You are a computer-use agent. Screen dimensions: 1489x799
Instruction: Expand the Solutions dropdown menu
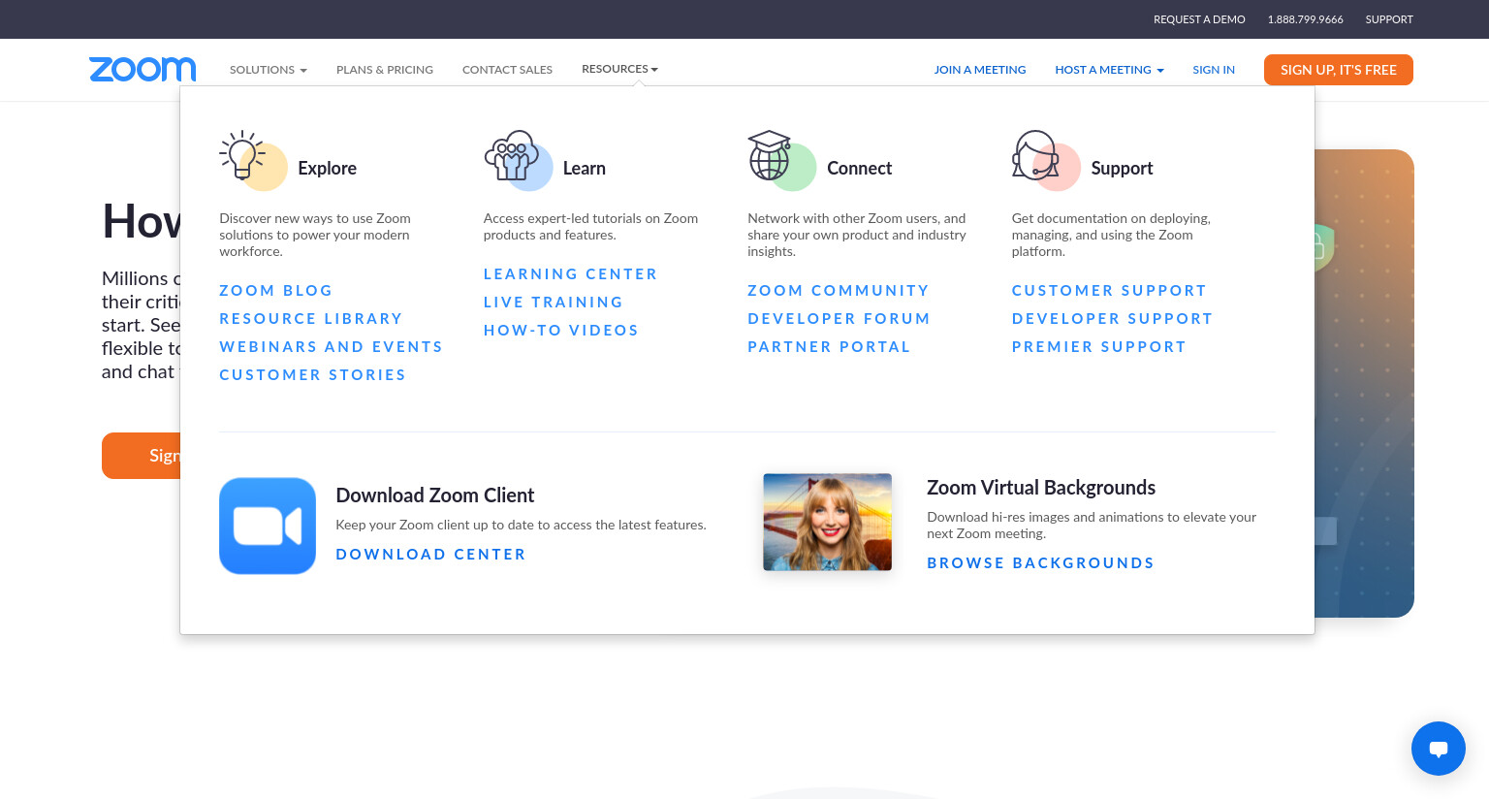pyautogui.click(x=269, y=70)
